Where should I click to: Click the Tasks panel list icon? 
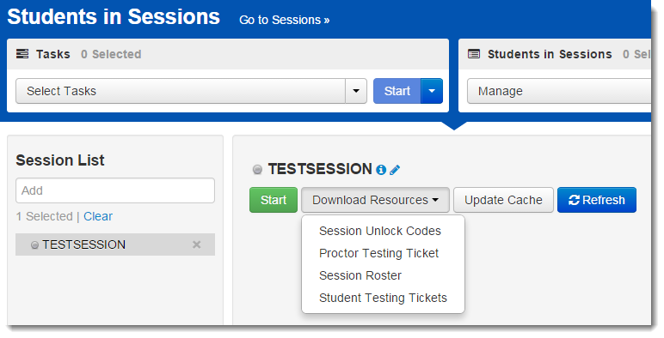tap(22, 54)
